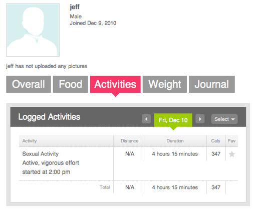Click the previous day arrow icon

[146, 119]
